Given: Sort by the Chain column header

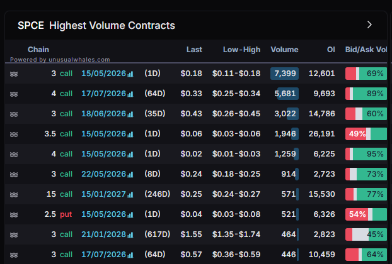Looking at the screenshot, I should tap(38, 50).
